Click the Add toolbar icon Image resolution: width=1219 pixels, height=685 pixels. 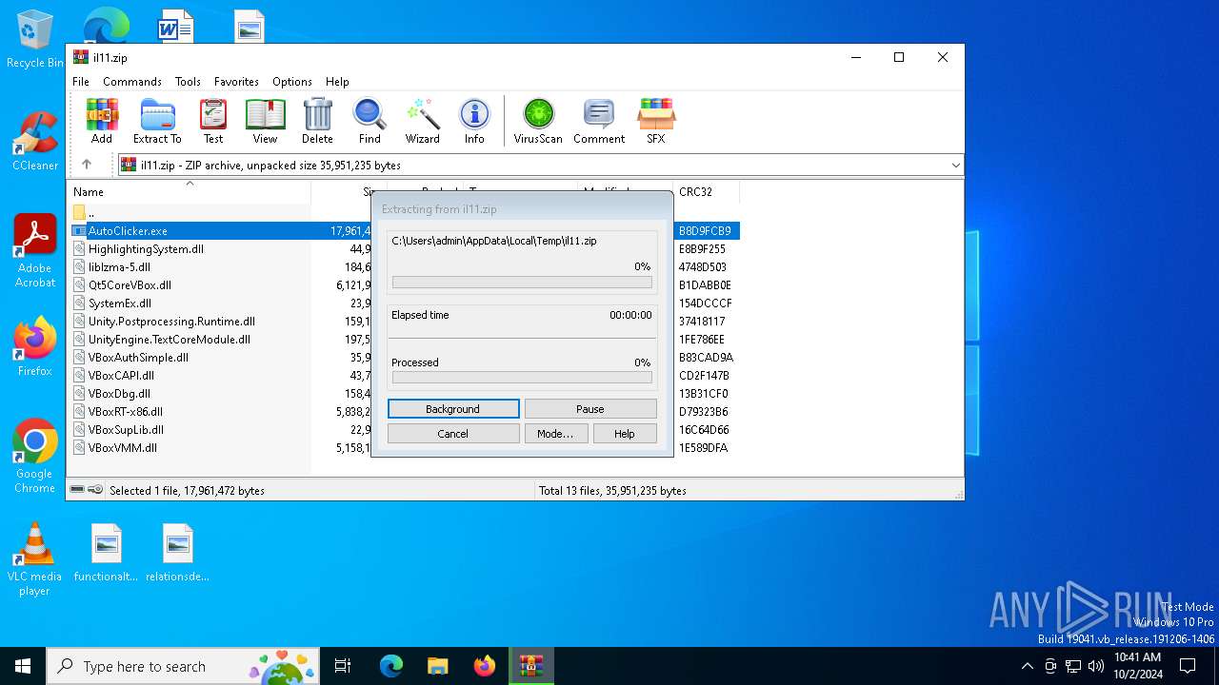click(x=102, y=121)
